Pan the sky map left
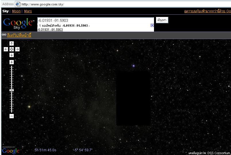This screenshot has width=231, height=155. coord(6,49)
